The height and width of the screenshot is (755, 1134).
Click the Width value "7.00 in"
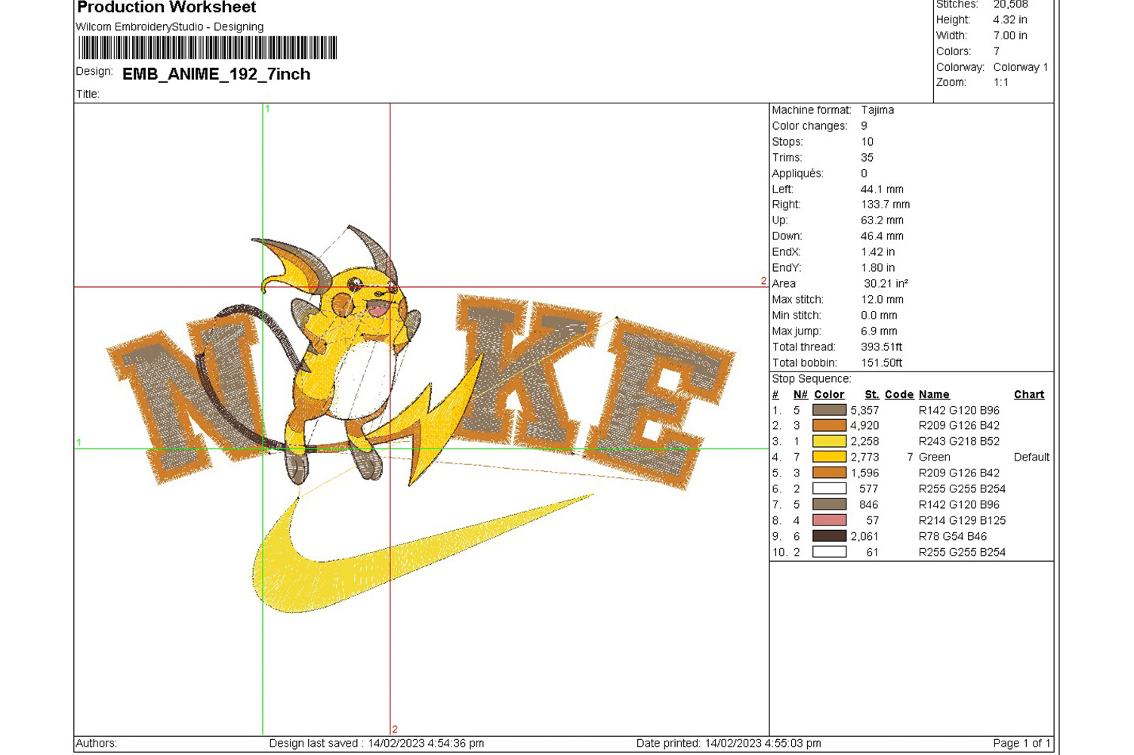[x=1010, y=35]
